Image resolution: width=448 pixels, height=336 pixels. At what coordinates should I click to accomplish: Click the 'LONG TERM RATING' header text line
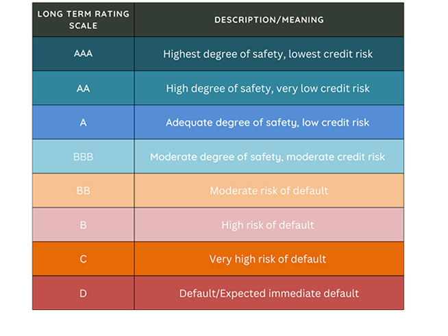83,14
